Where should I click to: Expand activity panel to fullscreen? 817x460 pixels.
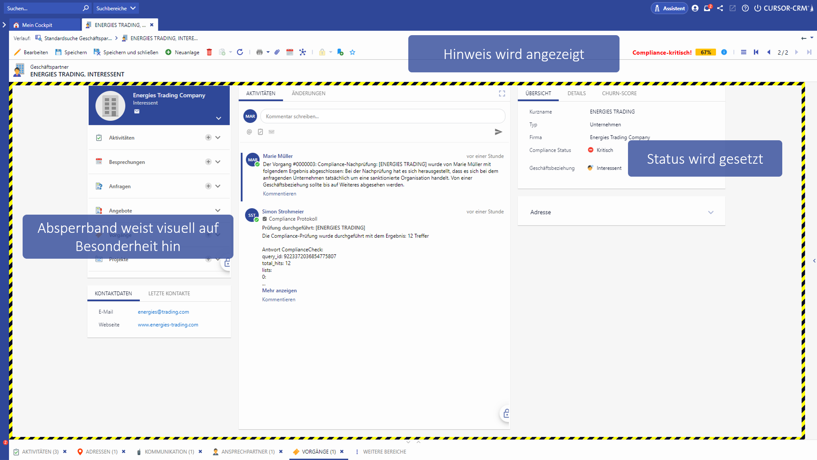click(502, 93)
